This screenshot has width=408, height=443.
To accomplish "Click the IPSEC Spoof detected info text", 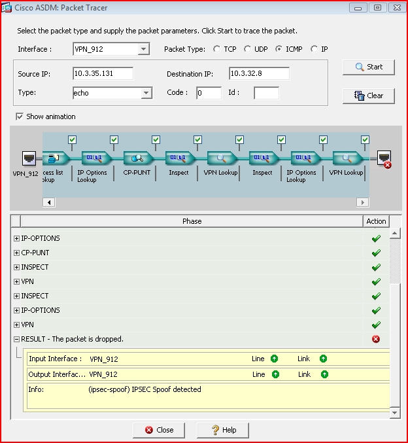I will click(145, 389).
